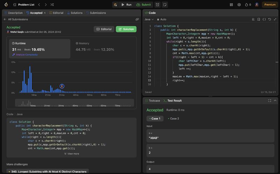Bookmark the code in editor toolbar
This screenshot has width=280, height=174.
259,19
